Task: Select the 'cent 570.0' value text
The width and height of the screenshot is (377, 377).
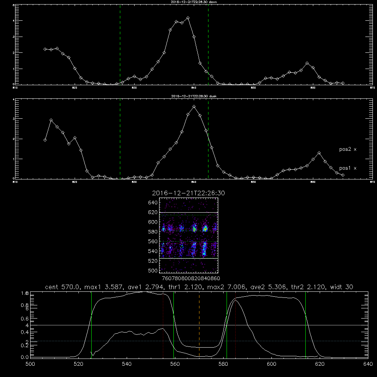Action: [63, 287]
